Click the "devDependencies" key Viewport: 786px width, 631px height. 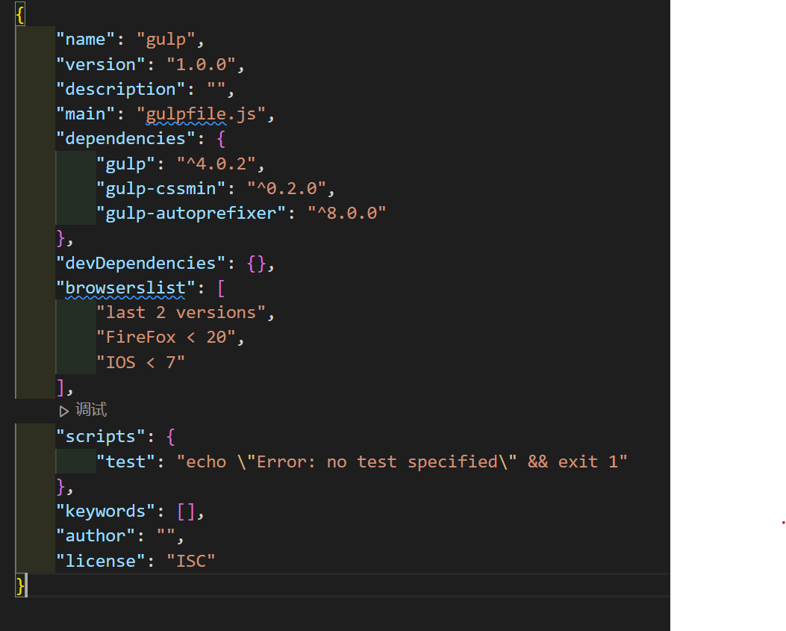click(141, 264)
